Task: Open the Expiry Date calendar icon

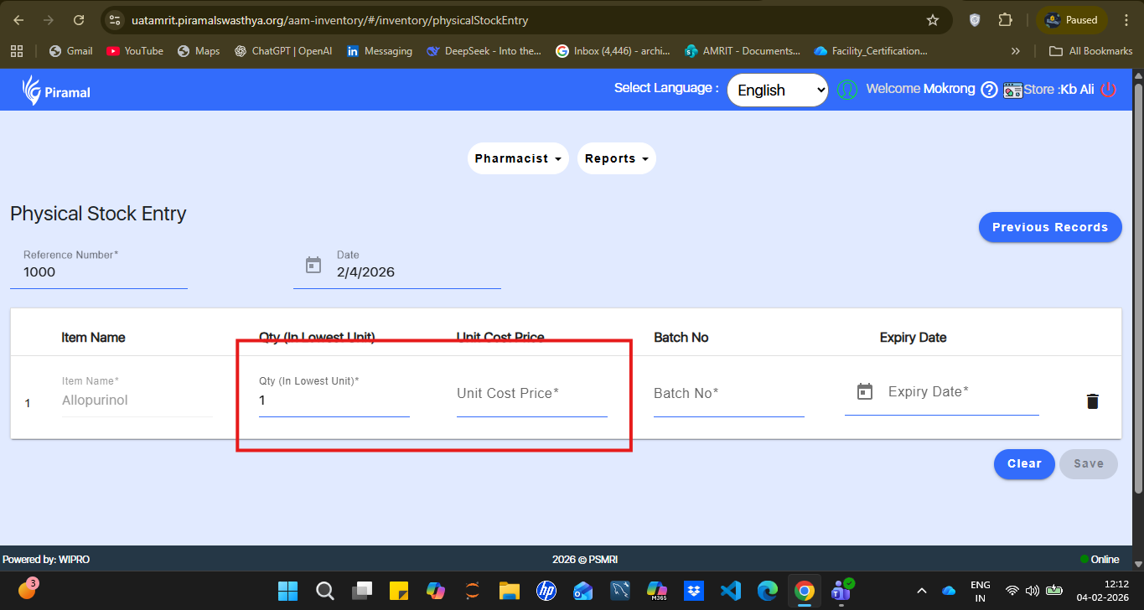Action: point(865,391)
